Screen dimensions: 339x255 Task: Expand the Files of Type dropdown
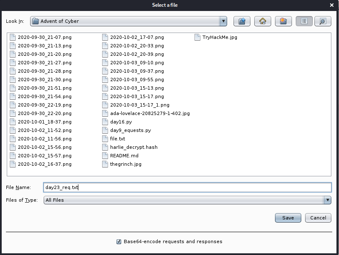click(x=327, y=200)
